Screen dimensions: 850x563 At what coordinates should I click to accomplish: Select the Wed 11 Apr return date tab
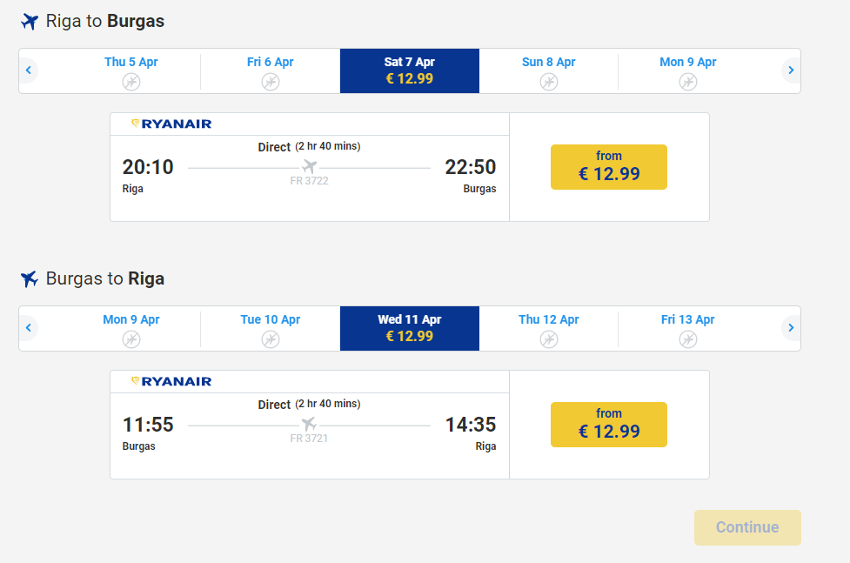(x=410, y=329)
